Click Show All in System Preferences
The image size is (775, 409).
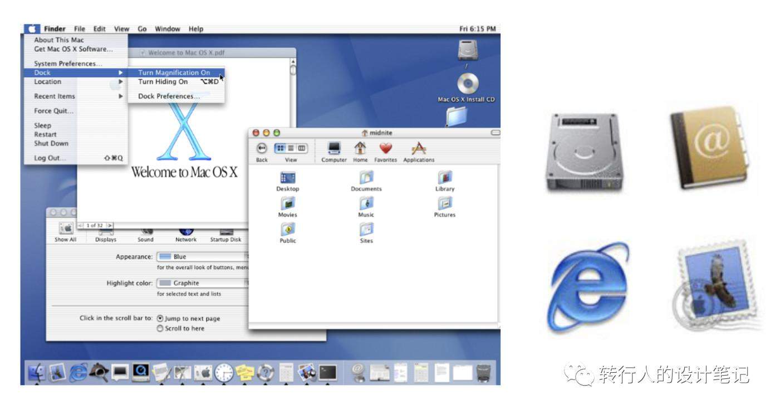click(66, 233)
